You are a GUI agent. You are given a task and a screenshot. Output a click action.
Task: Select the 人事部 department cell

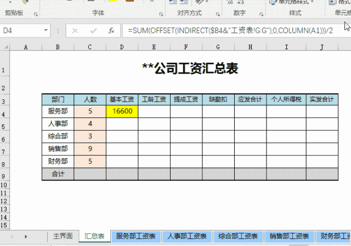[x=58, y=124]
